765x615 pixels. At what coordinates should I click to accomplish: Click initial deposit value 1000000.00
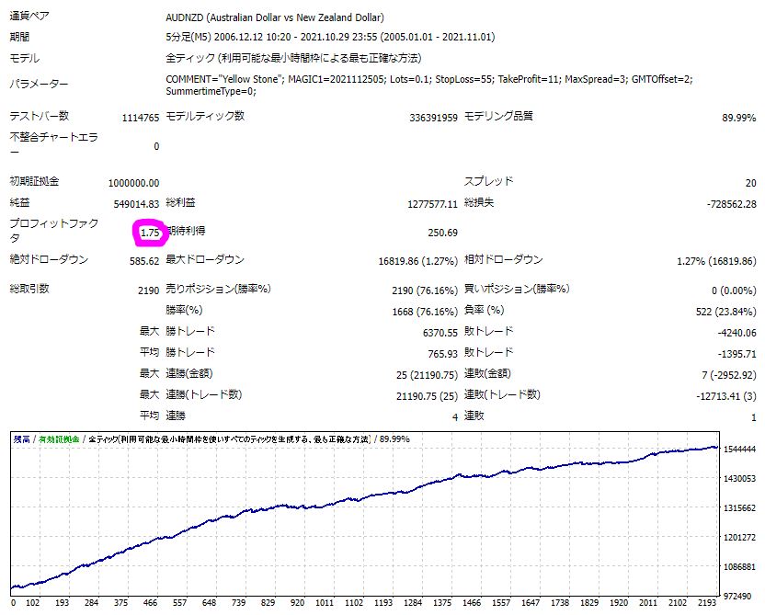(133, 183)
